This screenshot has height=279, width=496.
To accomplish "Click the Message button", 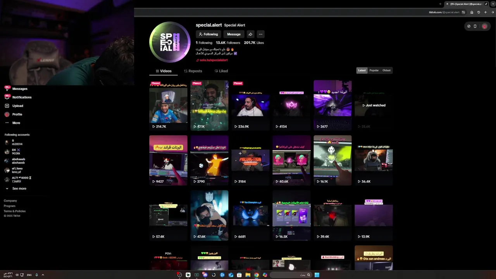I will point(234,34).
